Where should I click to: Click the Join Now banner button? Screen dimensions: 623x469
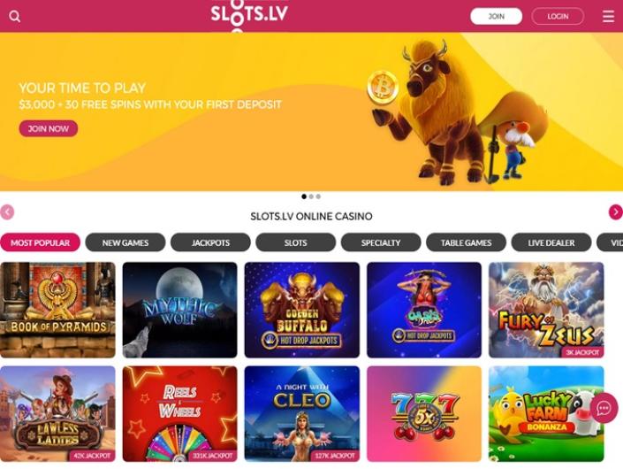[49, 128]
